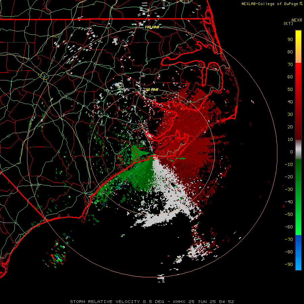Image resolution: width=304 pixels, height=304 pixels.
Task: Select the 0 value on the velocity scale
Action: coord(292,152)
